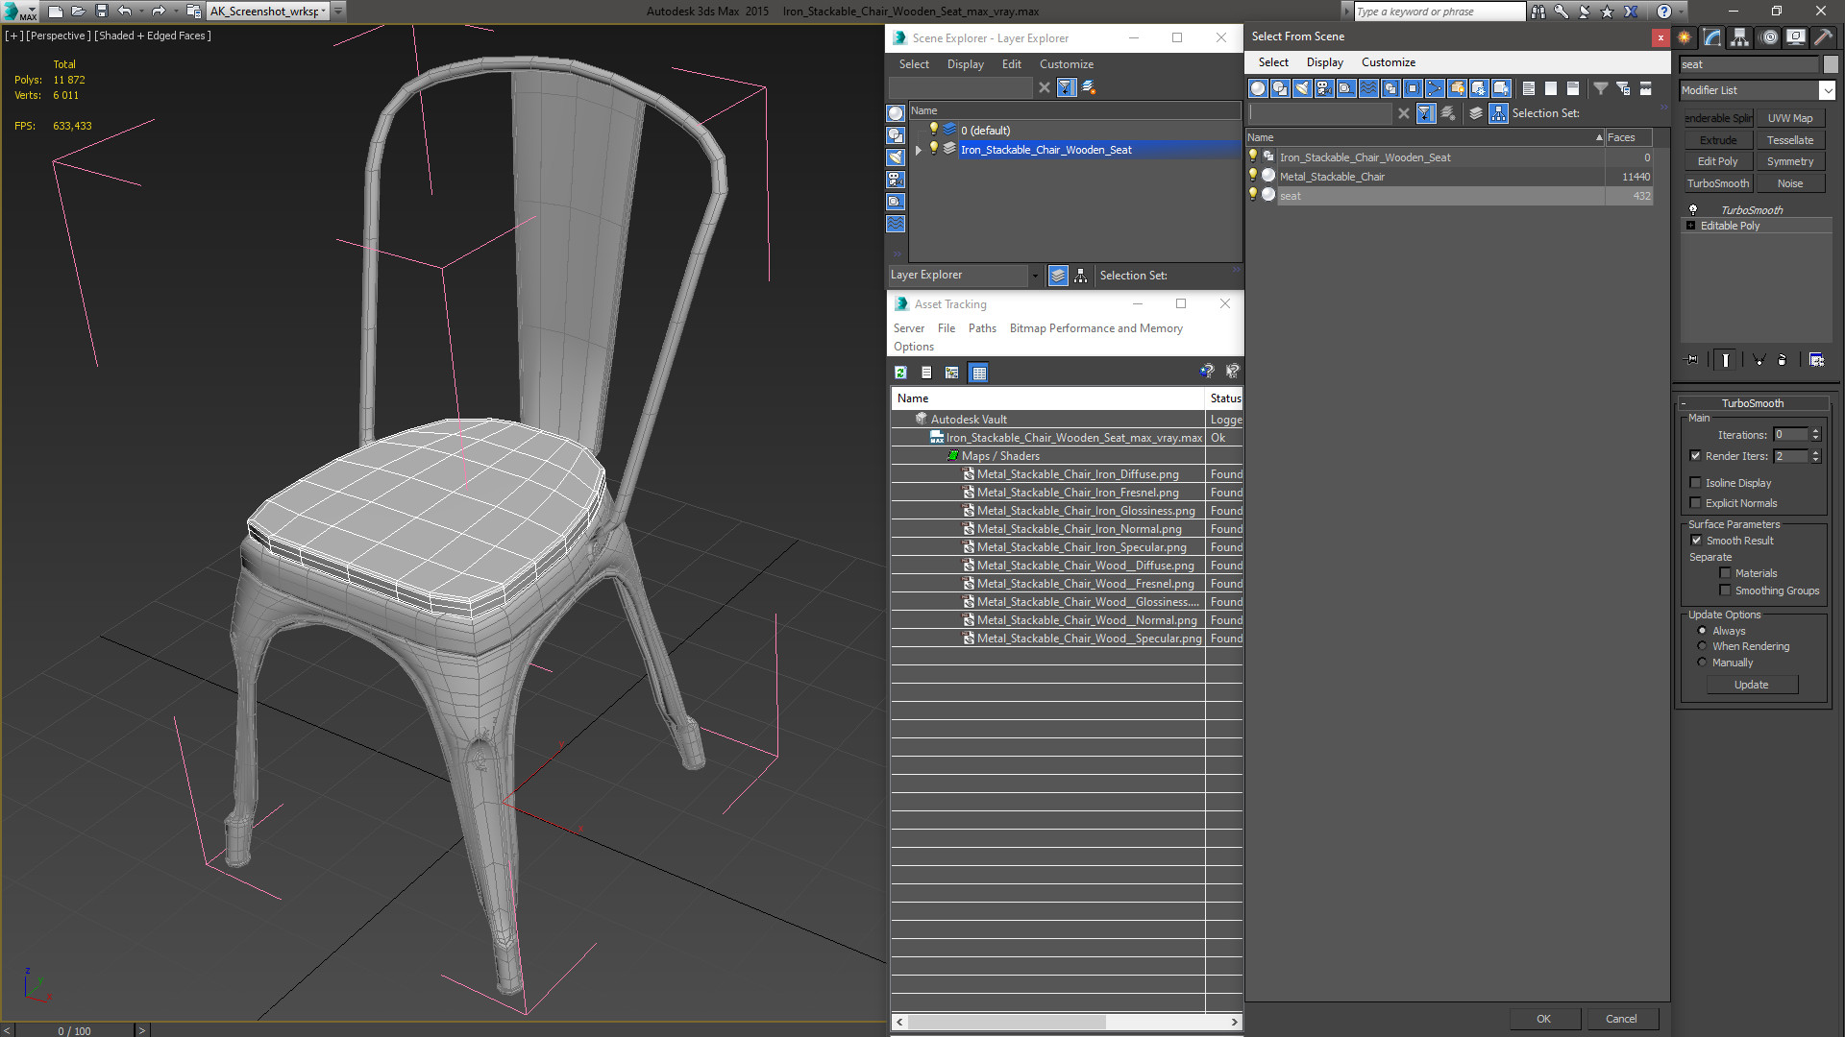Increment the Iterations spinner value
This screenshot has height=1037, width=1845.
pos(1815,431)
